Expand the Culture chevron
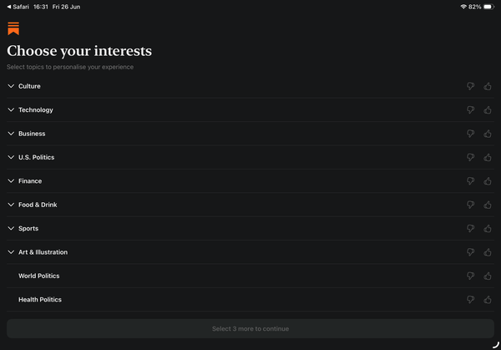501x350 pixels. click(x=11, y=86)
